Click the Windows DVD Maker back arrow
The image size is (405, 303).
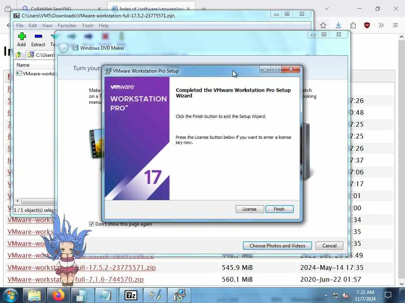[x=64, y=48]
